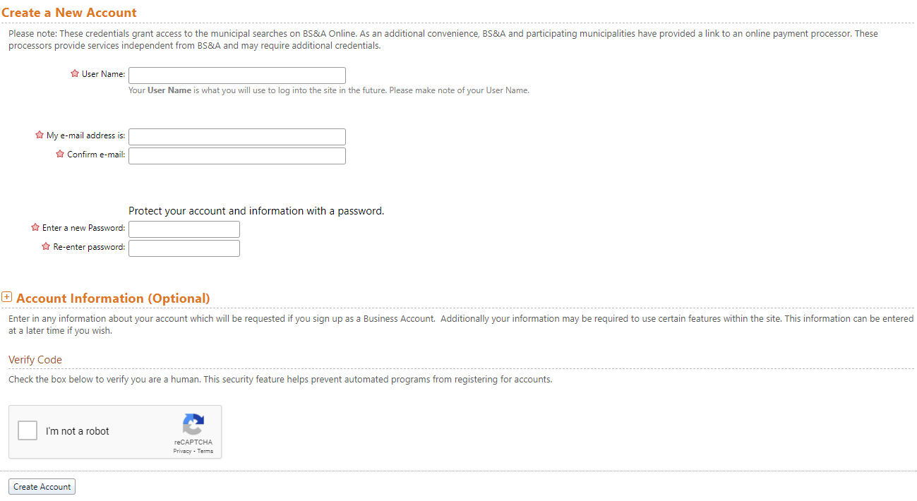
Task: Click the plus box before Account Information heading
Action: [7, 296]
